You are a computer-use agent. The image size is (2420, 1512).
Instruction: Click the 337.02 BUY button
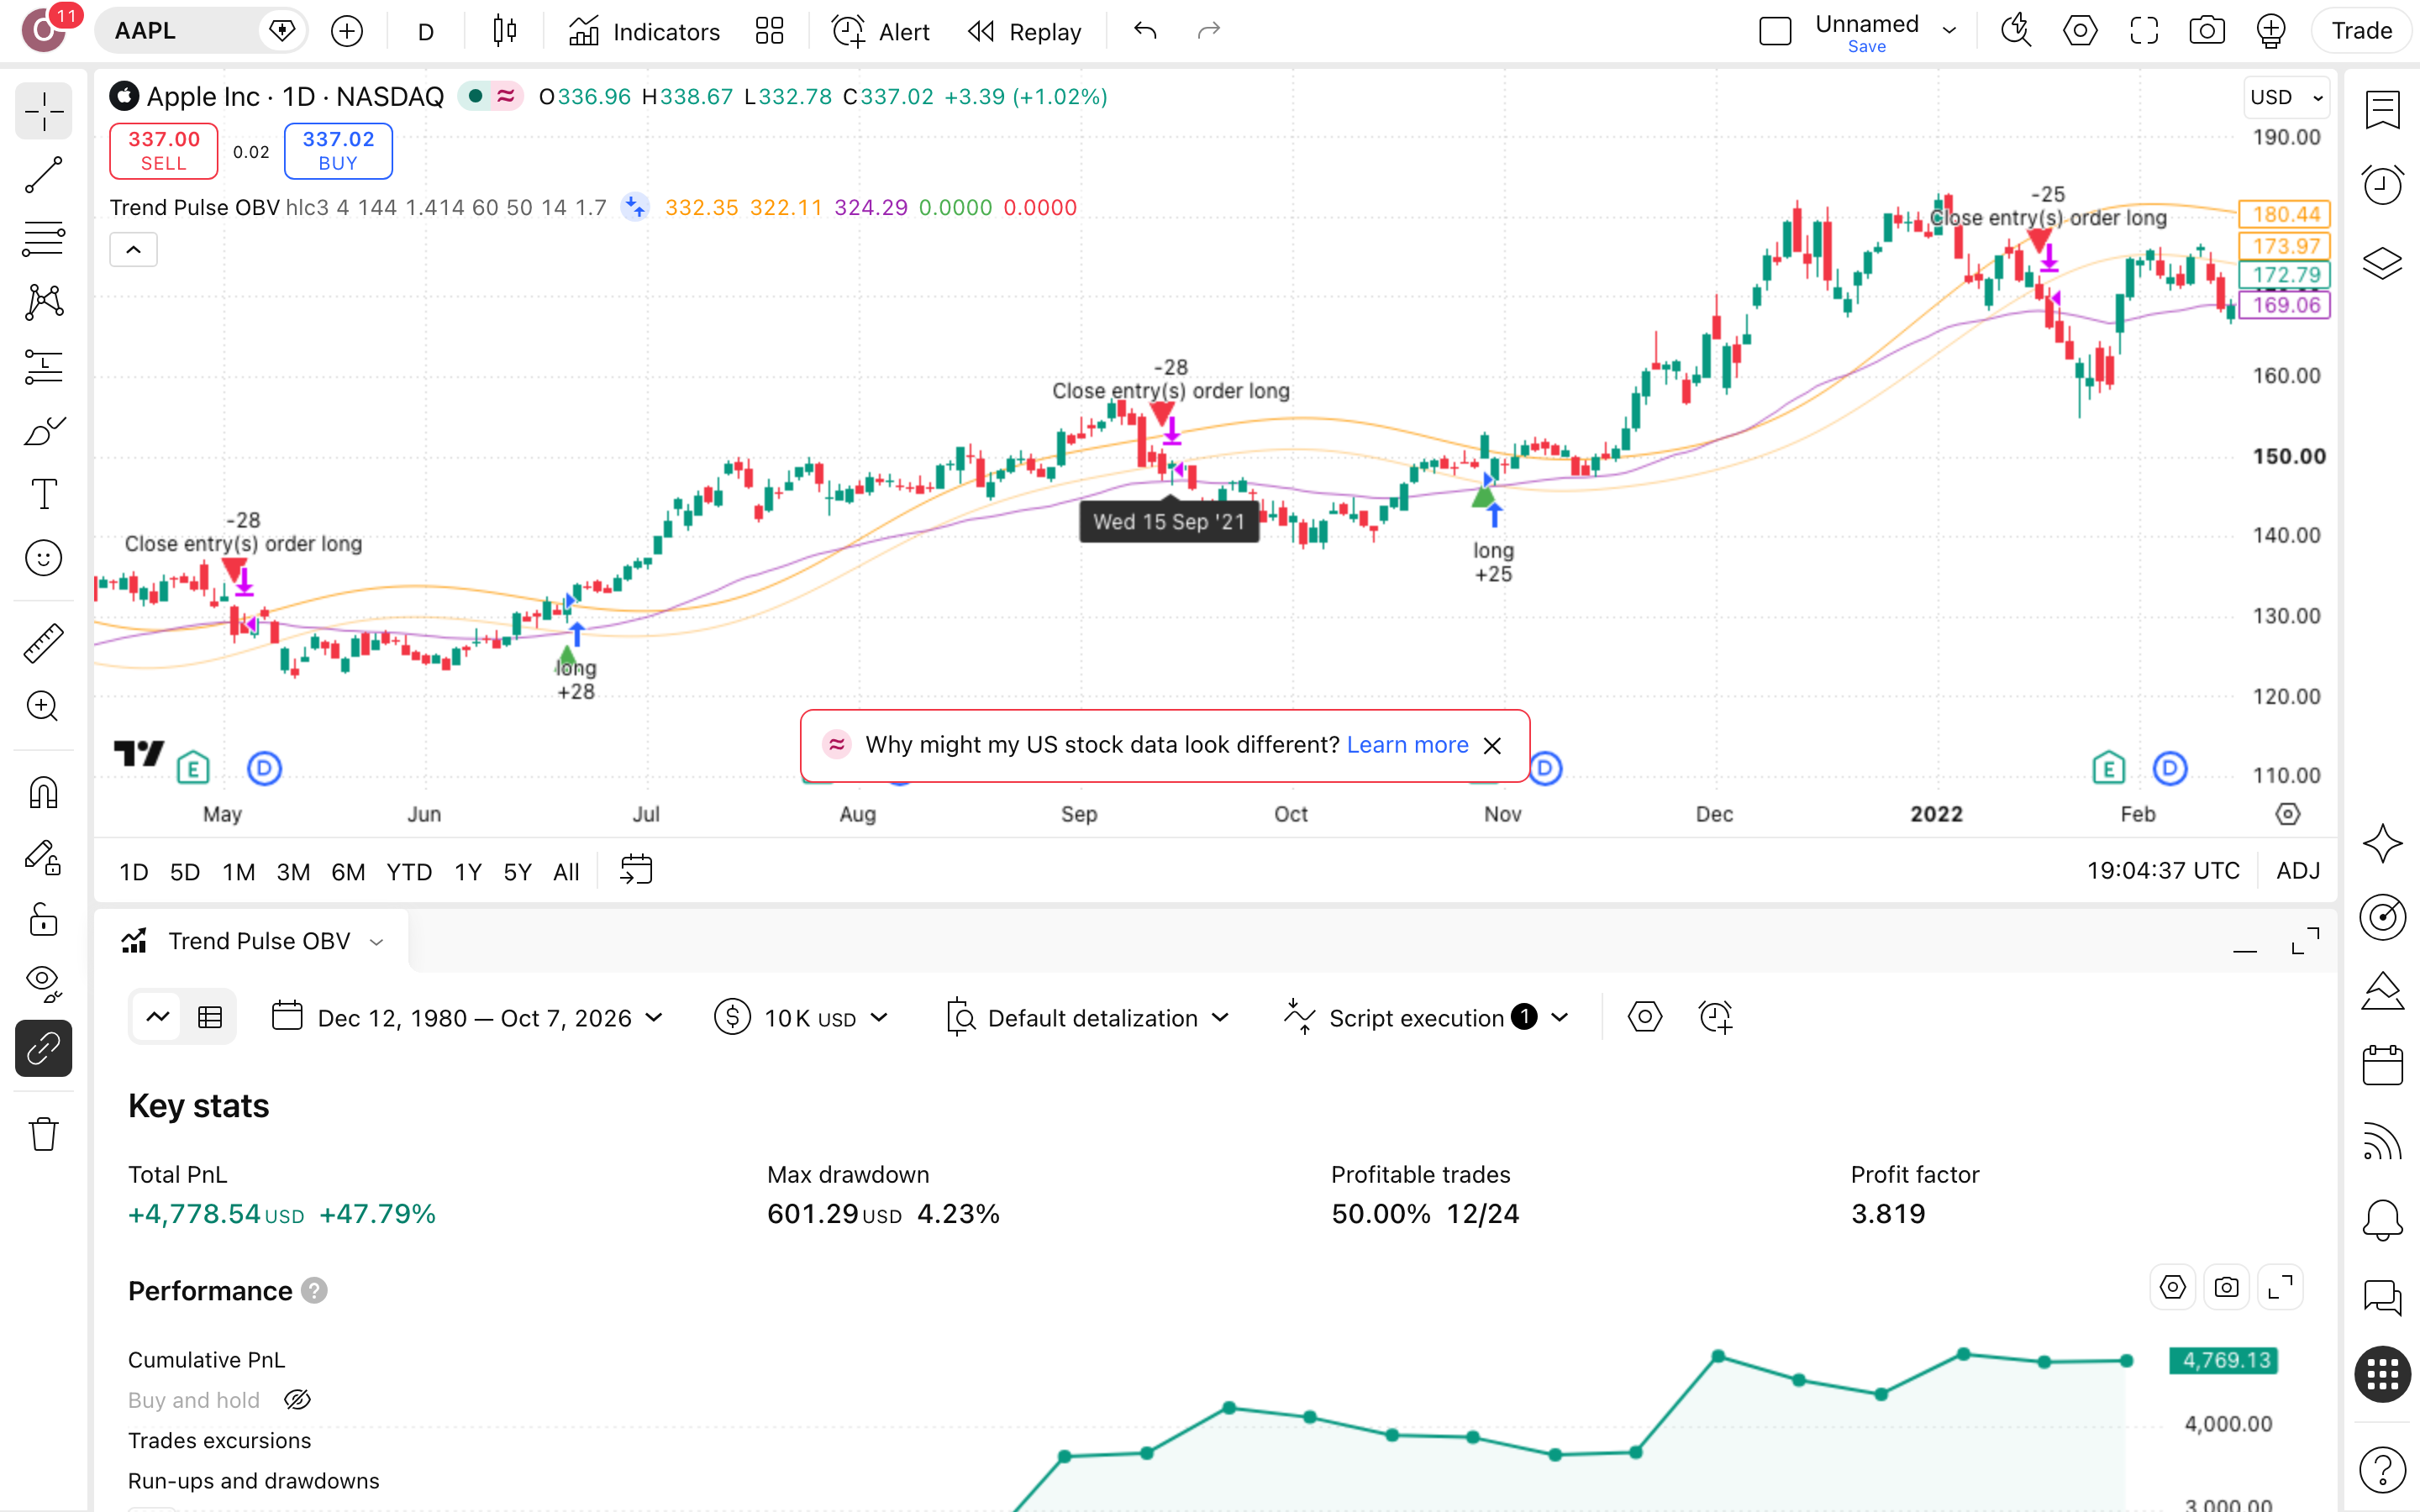[338, 151]
